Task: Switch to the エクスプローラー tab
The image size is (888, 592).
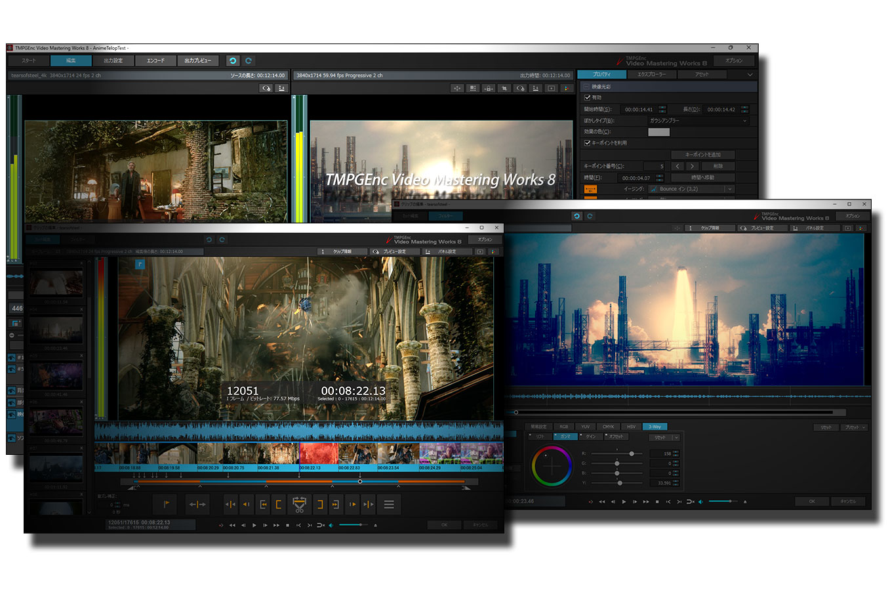Action: 651,74
